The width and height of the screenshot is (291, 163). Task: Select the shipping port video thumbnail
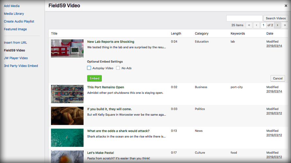(x=67, y=94)
